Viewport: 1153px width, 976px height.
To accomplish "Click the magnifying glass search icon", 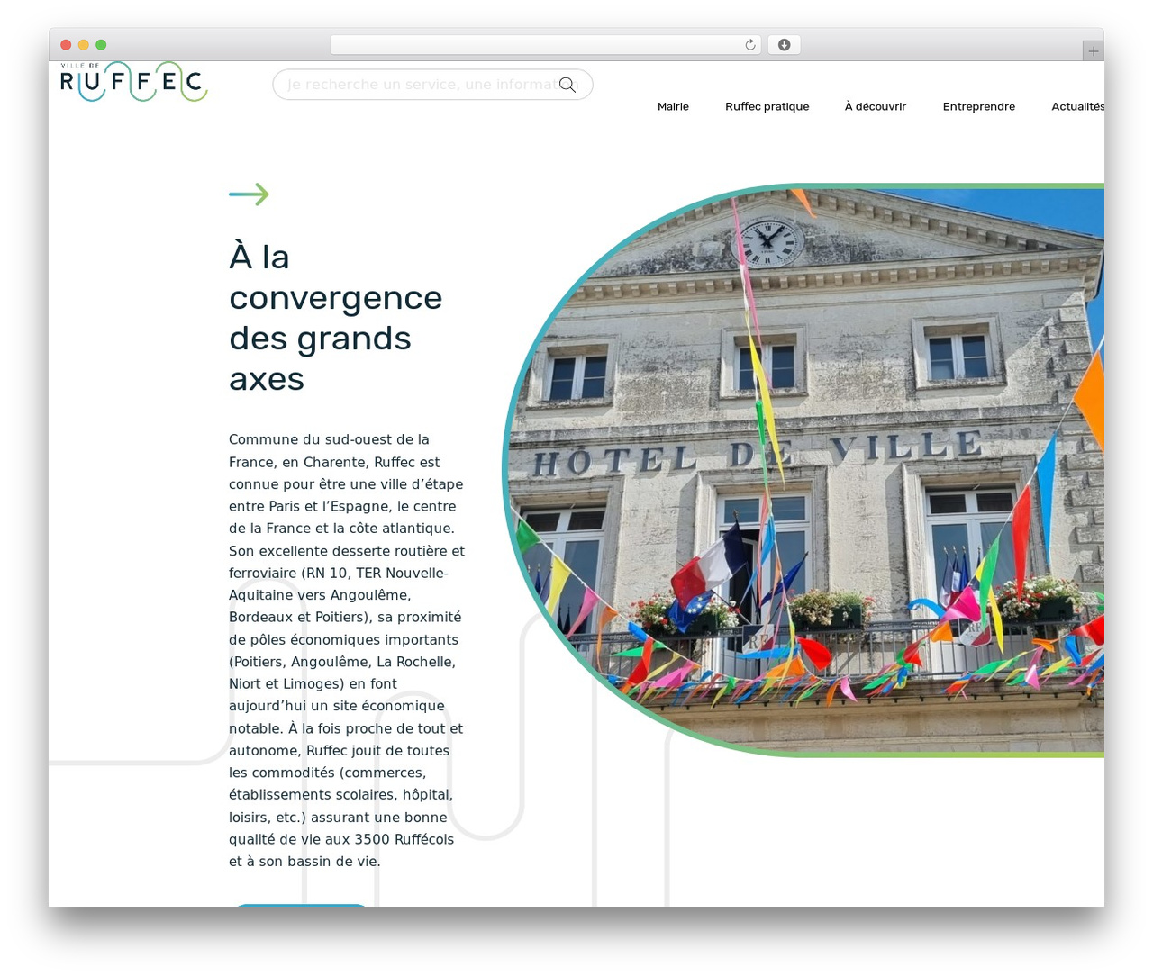I will coord(567,85).
